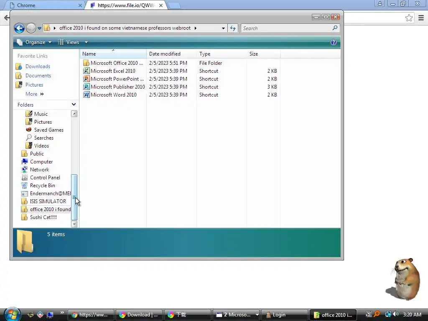Click the Excel 2010 Date modified cell

pos(168,71)
